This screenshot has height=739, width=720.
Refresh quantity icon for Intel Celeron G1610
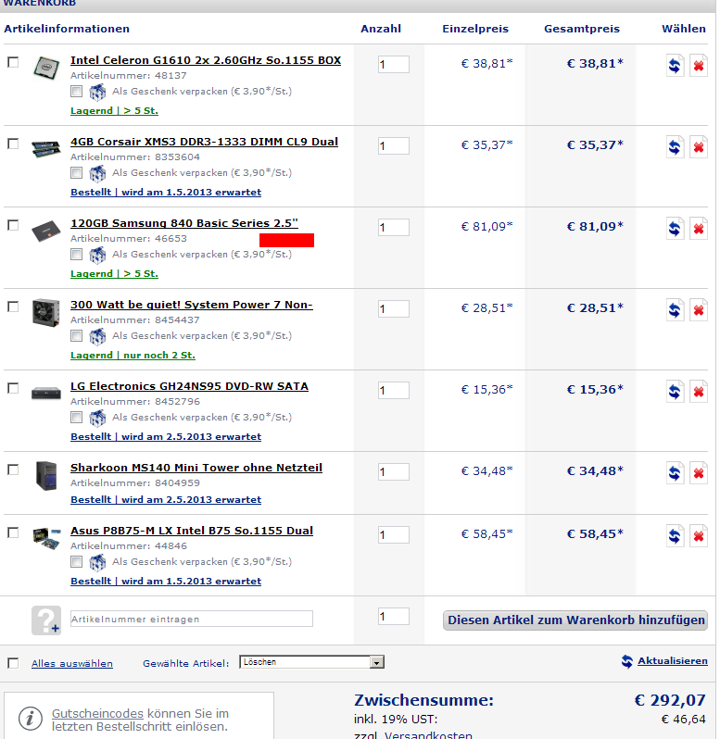675,65
